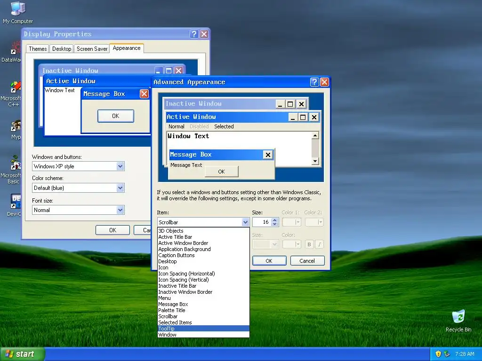
Task: Switch to the Desktop tab
Action: click(x=62, y=49)
